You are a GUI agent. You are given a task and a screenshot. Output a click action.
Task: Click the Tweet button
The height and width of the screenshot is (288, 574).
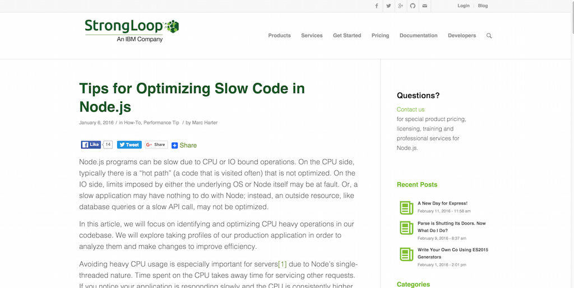[129, 145]
